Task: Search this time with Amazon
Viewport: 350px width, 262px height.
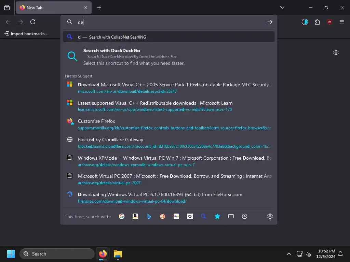Action: [x=135, y=216]
